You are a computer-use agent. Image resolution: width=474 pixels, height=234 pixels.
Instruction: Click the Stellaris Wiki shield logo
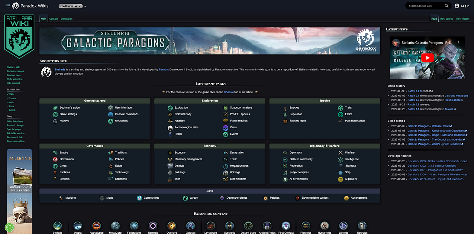point(19,36)
